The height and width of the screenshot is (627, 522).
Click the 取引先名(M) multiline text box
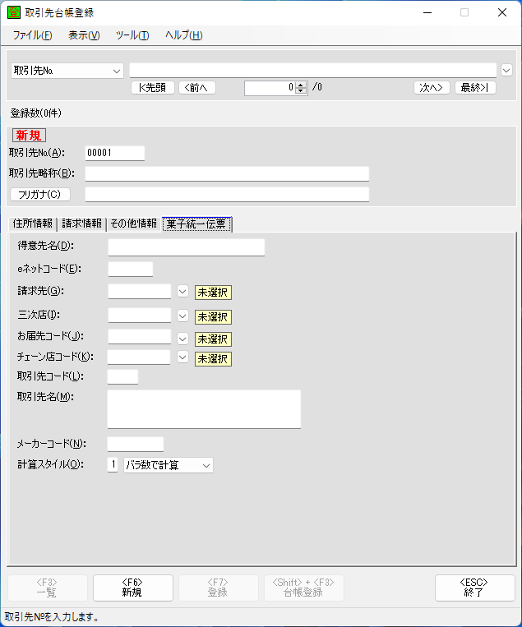click(x=204, y=409)
